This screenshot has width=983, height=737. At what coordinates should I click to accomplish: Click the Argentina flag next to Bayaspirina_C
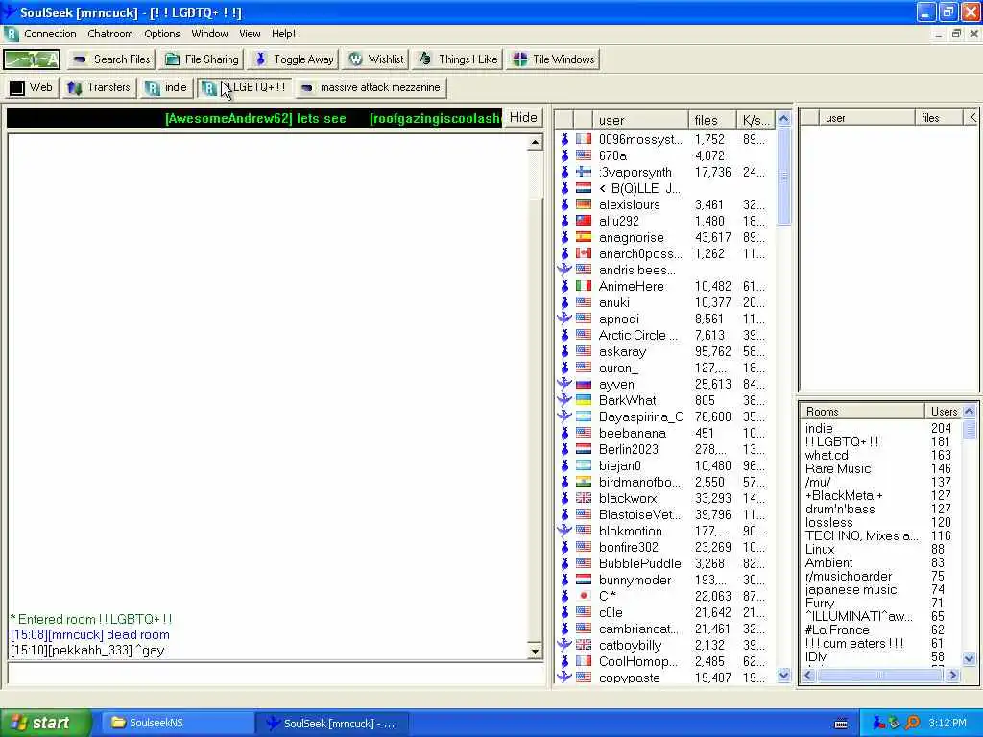pos(584,416)
